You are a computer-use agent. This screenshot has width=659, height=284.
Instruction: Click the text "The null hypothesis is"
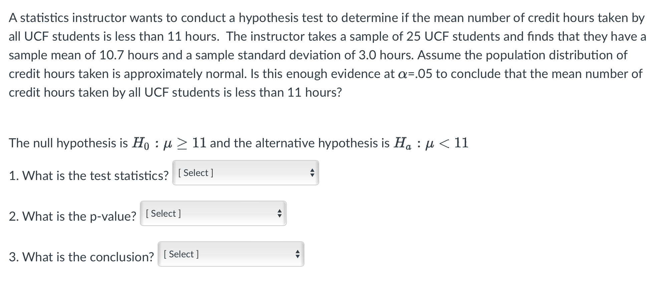(68, 143)
